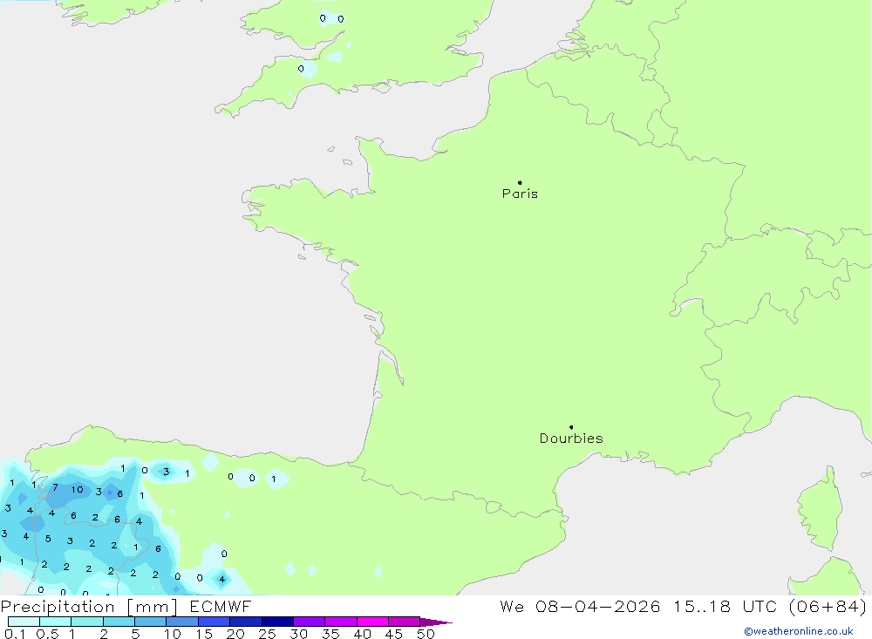Click the Paris city label
872x639 pixels.
pos(520,194)
